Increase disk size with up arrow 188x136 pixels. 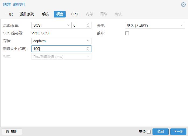[88, 47]
